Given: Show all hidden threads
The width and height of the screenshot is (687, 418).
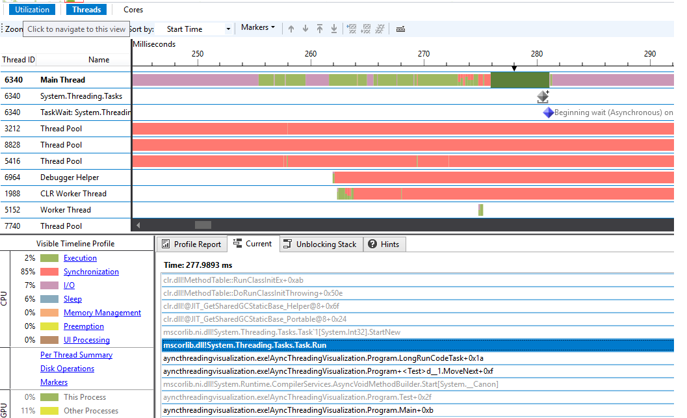Looking at the screenshot, I should [381, 29].
